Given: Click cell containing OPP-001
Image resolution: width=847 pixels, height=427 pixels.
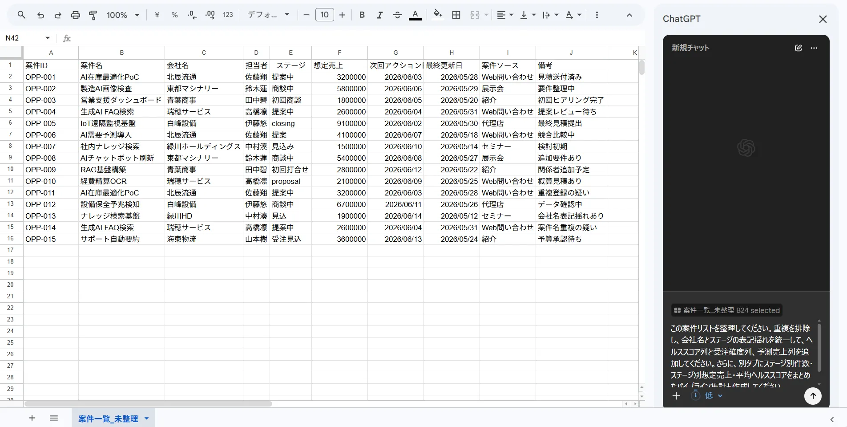Looking at the screenshot, I should coord(51,77).
